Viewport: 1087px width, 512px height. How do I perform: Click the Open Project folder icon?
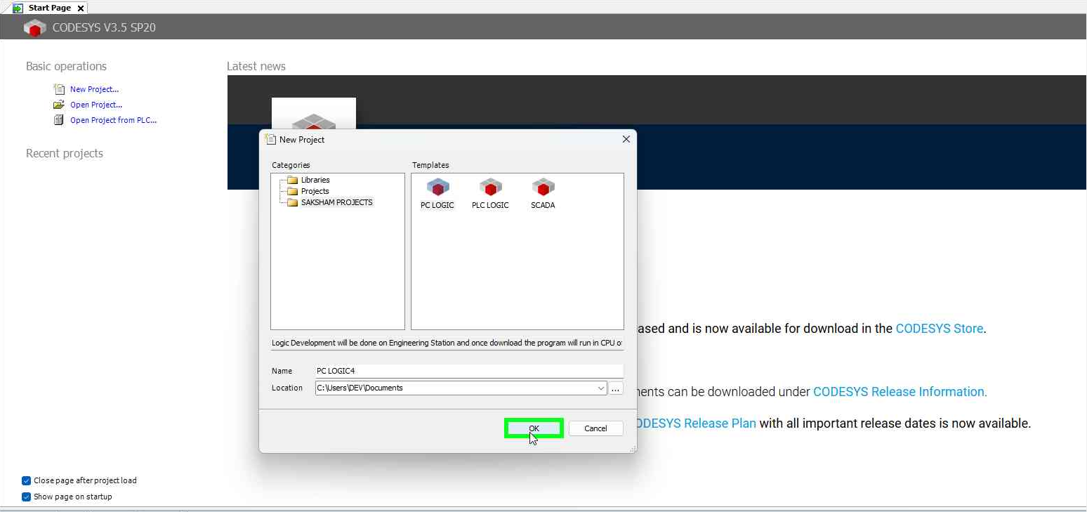coord(59,105)
